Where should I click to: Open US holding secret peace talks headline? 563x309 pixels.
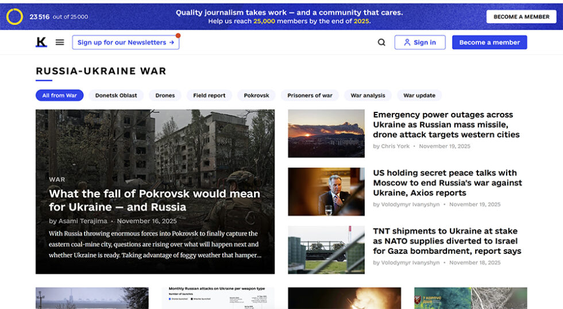[448, 183]
